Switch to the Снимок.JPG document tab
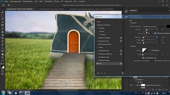170x95 pixels. (20, 9)
